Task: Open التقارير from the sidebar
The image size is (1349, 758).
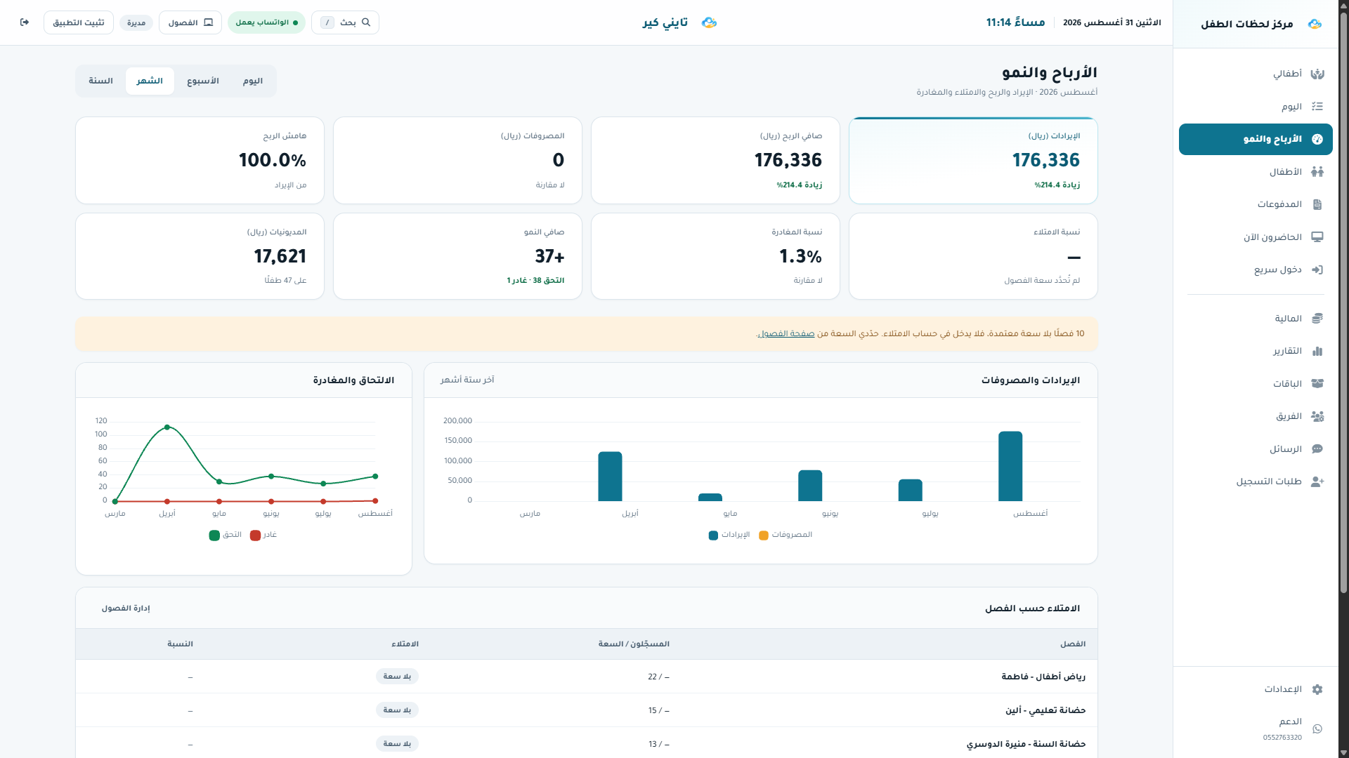Action: click(1256, 351)
